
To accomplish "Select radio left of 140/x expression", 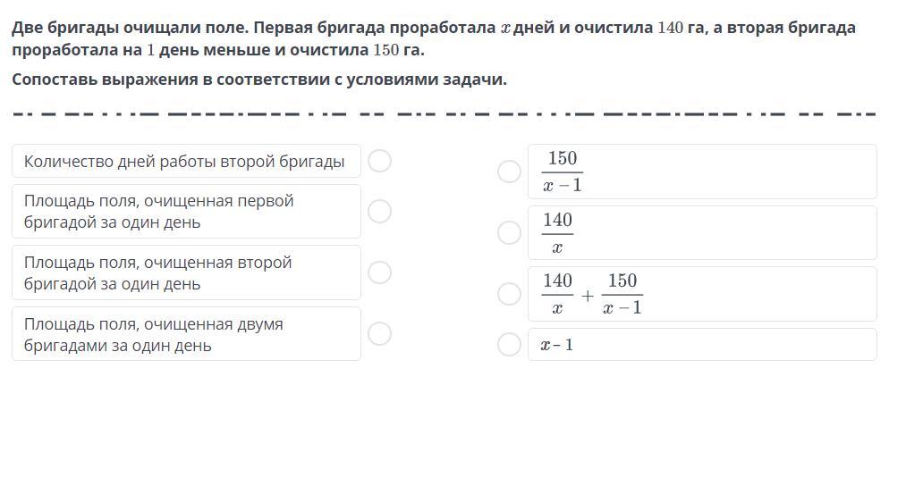I will point(509,232).
